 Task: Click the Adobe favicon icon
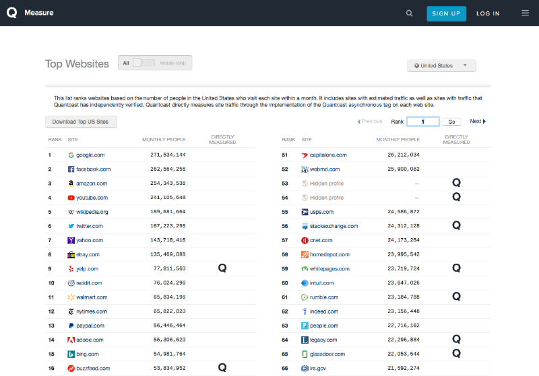(71, 340)
